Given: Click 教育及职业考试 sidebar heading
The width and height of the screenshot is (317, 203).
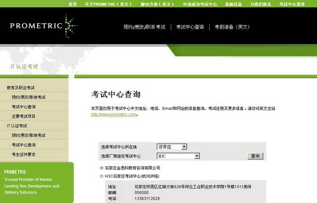Looking at the screenshot, I should click(x=21, y=88).
